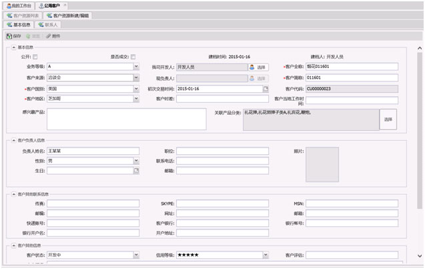Toggle the 是否成交 checkbox
The image size is (425, 269).
tap(133, 57)
